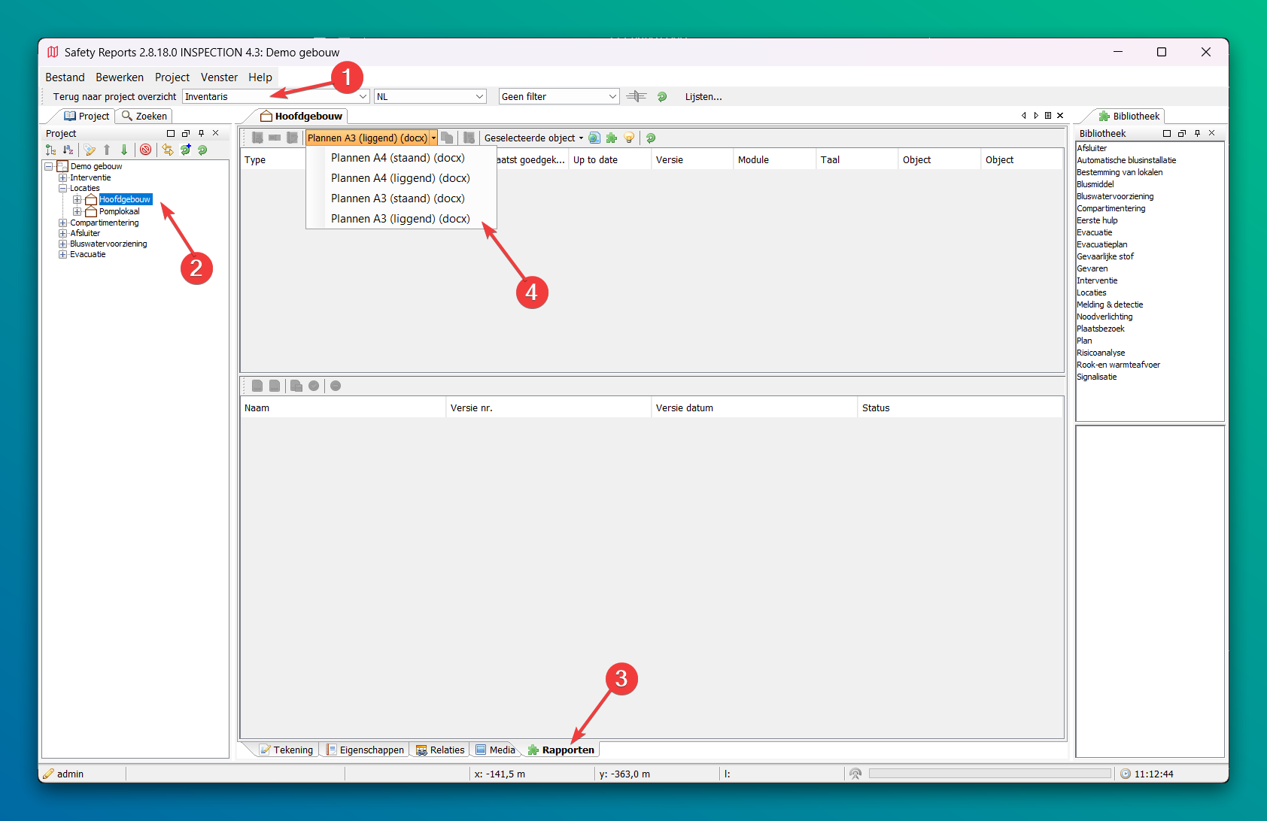1267x821 pixels.
Task: Click the red prohibited circle icon
Action: coord(146,150)
